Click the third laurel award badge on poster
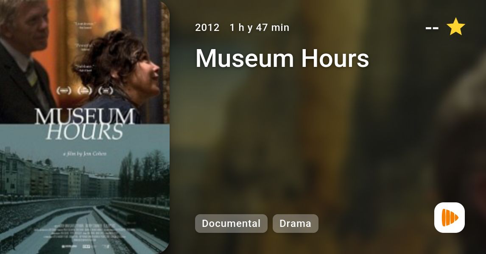 pos(106,91)
